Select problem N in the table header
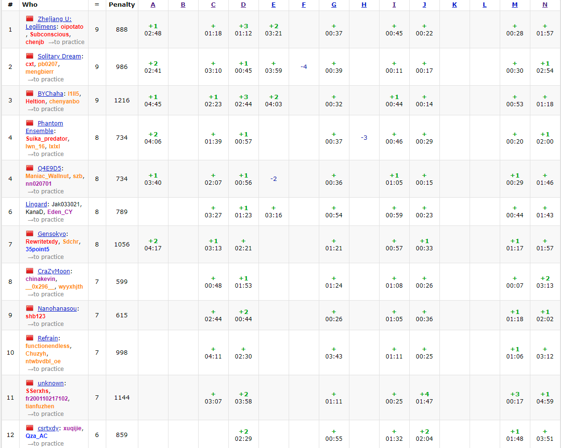 point(545,5)
